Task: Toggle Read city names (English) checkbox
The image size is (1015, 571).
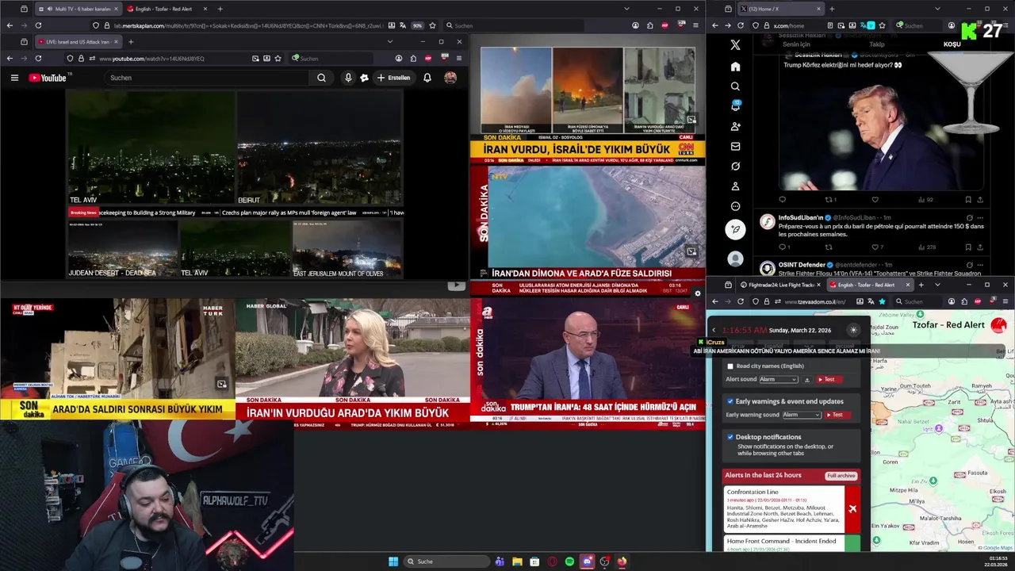Action: [730, 366]
